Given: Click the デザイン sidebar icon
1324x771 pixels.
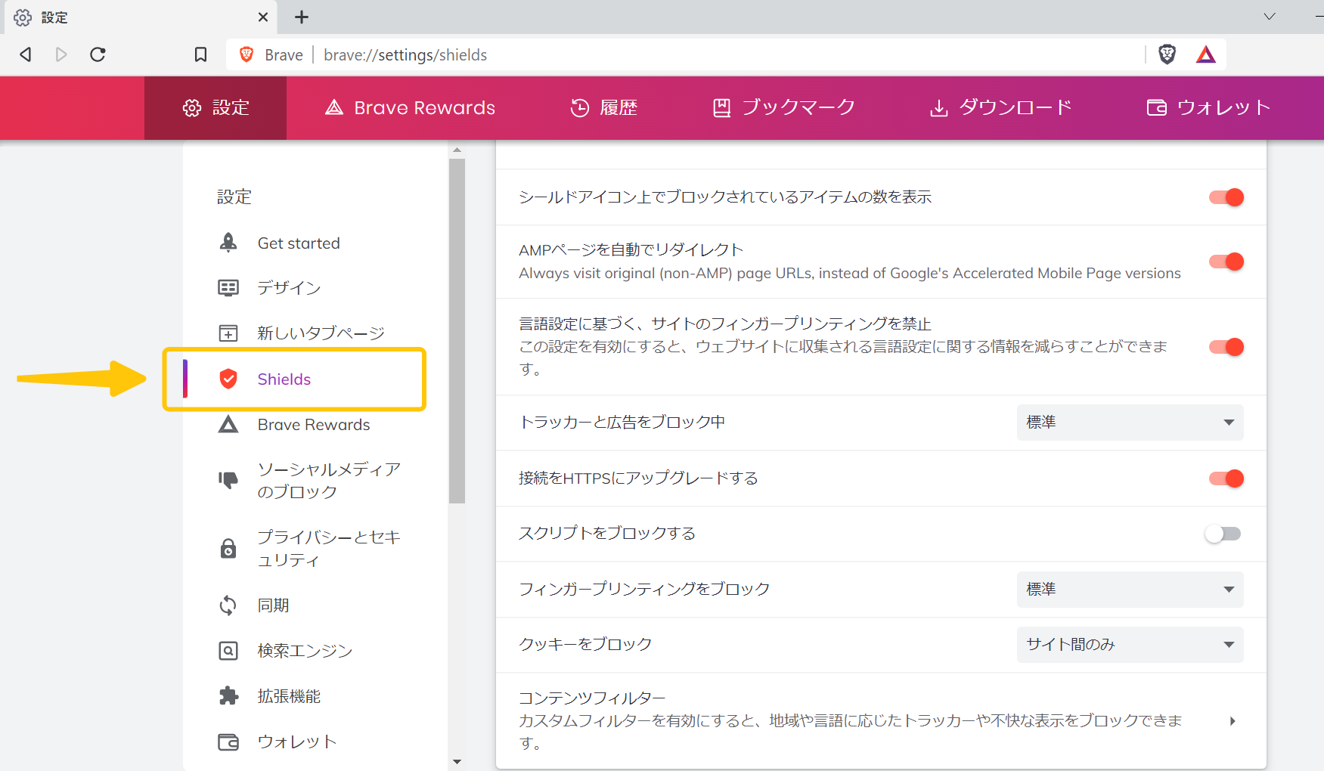Looking at the screenshot, I should click(228, 288).
